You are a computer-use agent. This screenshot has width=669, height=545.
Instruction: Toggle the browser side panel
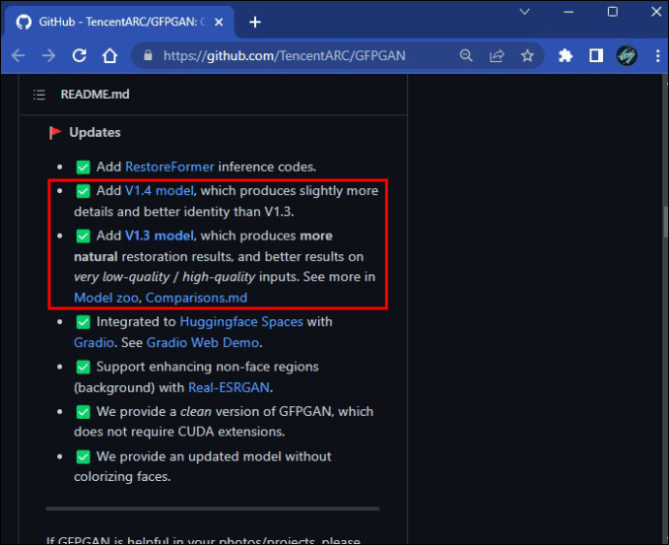coord(596,55)
